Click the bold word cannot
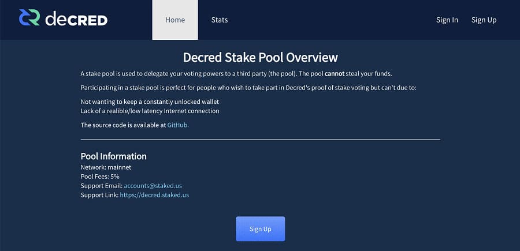520x251 pixels. tap(335, 74)
